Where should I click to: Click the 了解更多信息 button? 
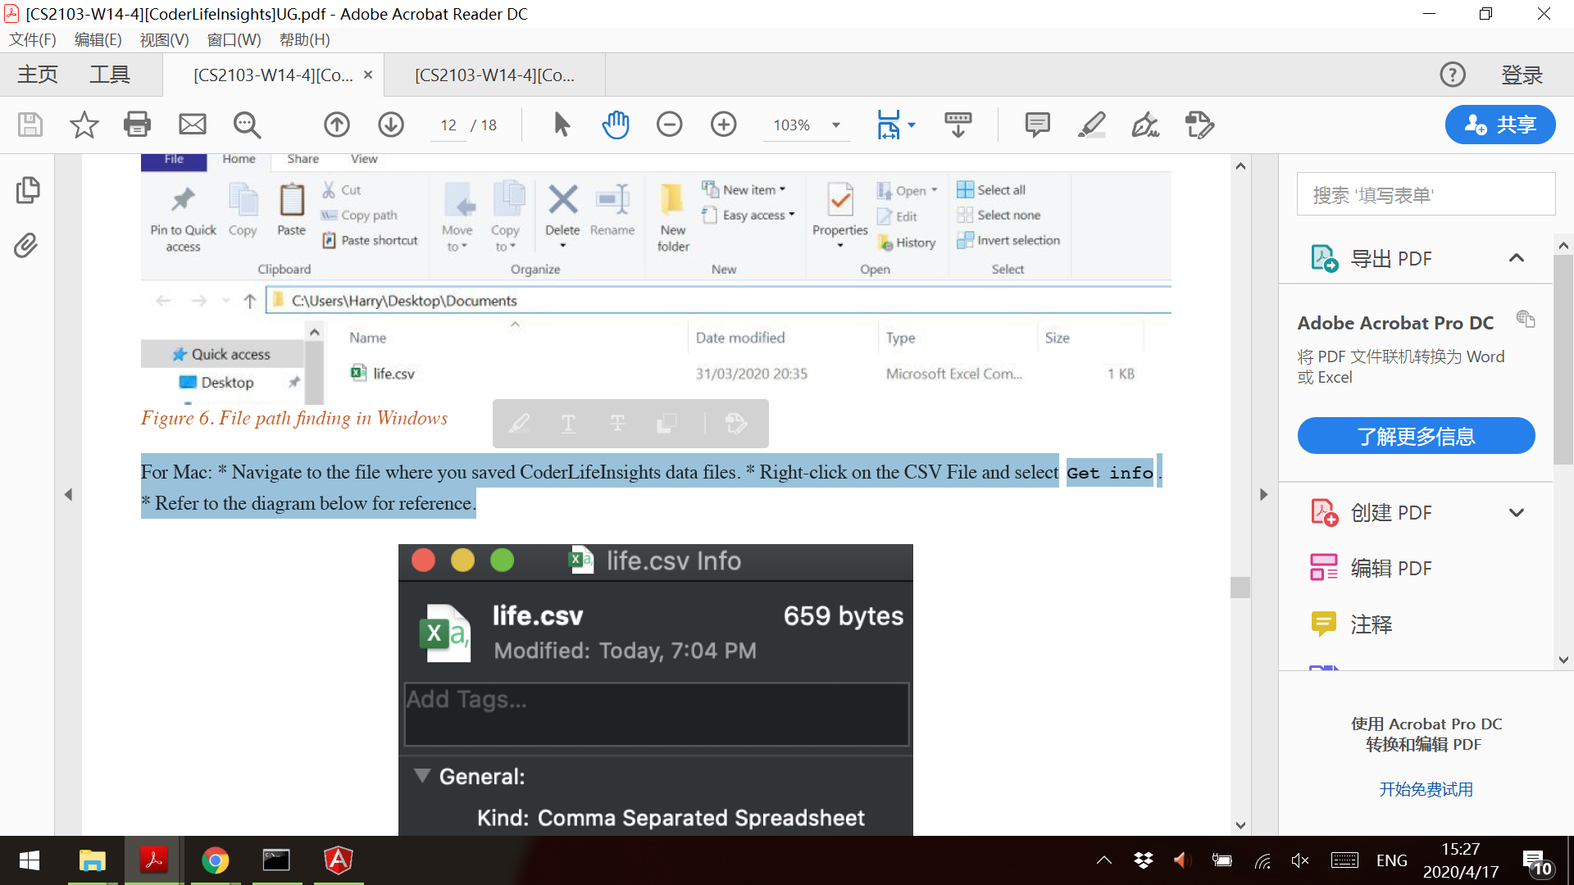[1416, 436]
